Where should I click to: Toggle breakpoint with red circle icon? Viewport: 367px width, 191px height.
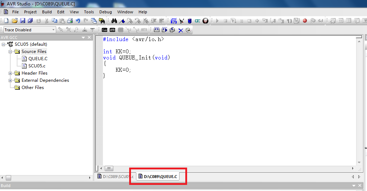click(305, 21)
